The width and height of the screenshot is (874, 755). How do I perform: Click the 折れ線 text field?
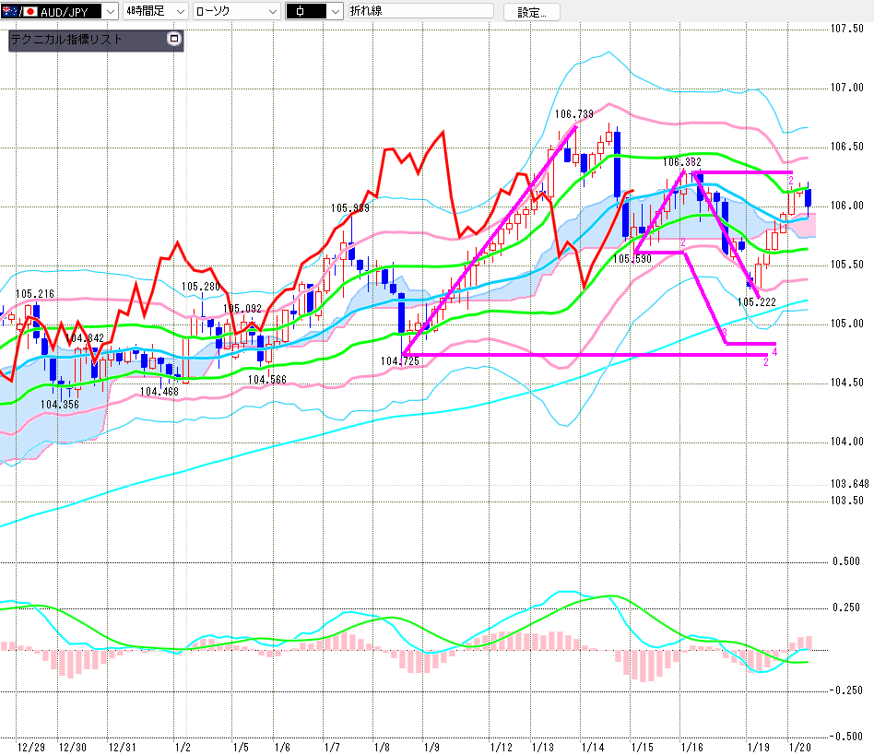(419, 12)
